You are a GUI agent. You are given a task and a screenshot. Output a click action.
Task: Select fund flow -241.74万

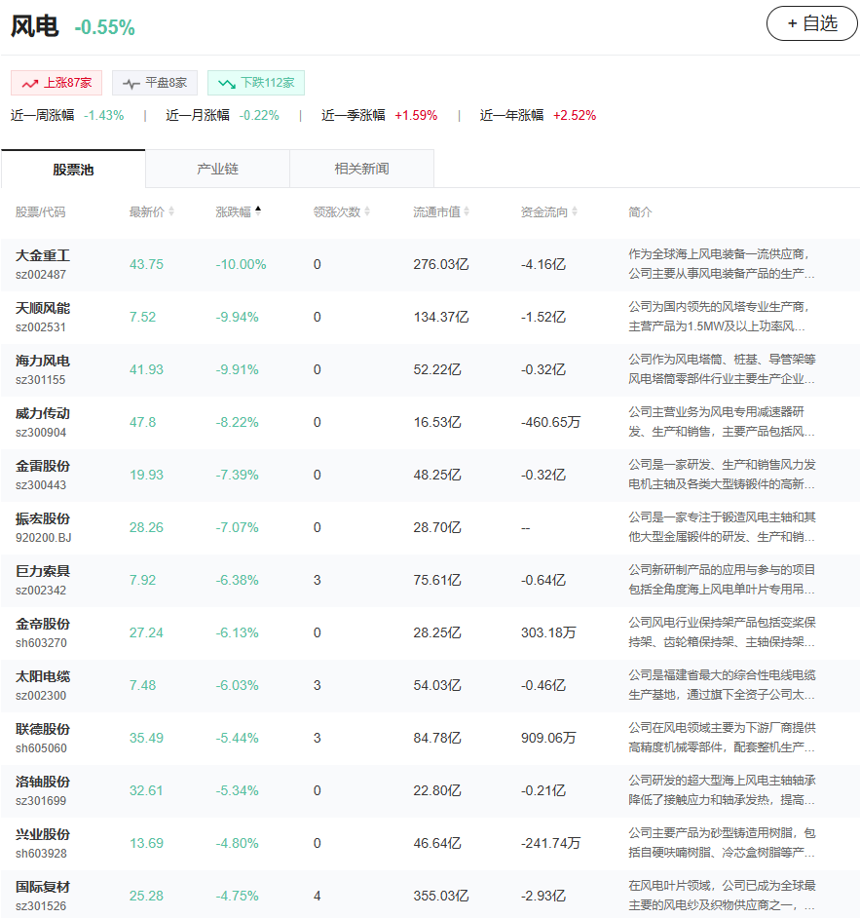(x=550, y=843)
